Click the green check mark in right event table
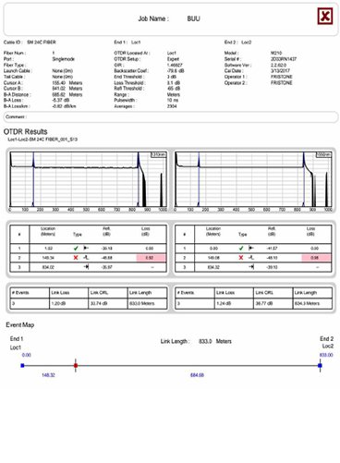340x463 pixels. coord(241,248)
